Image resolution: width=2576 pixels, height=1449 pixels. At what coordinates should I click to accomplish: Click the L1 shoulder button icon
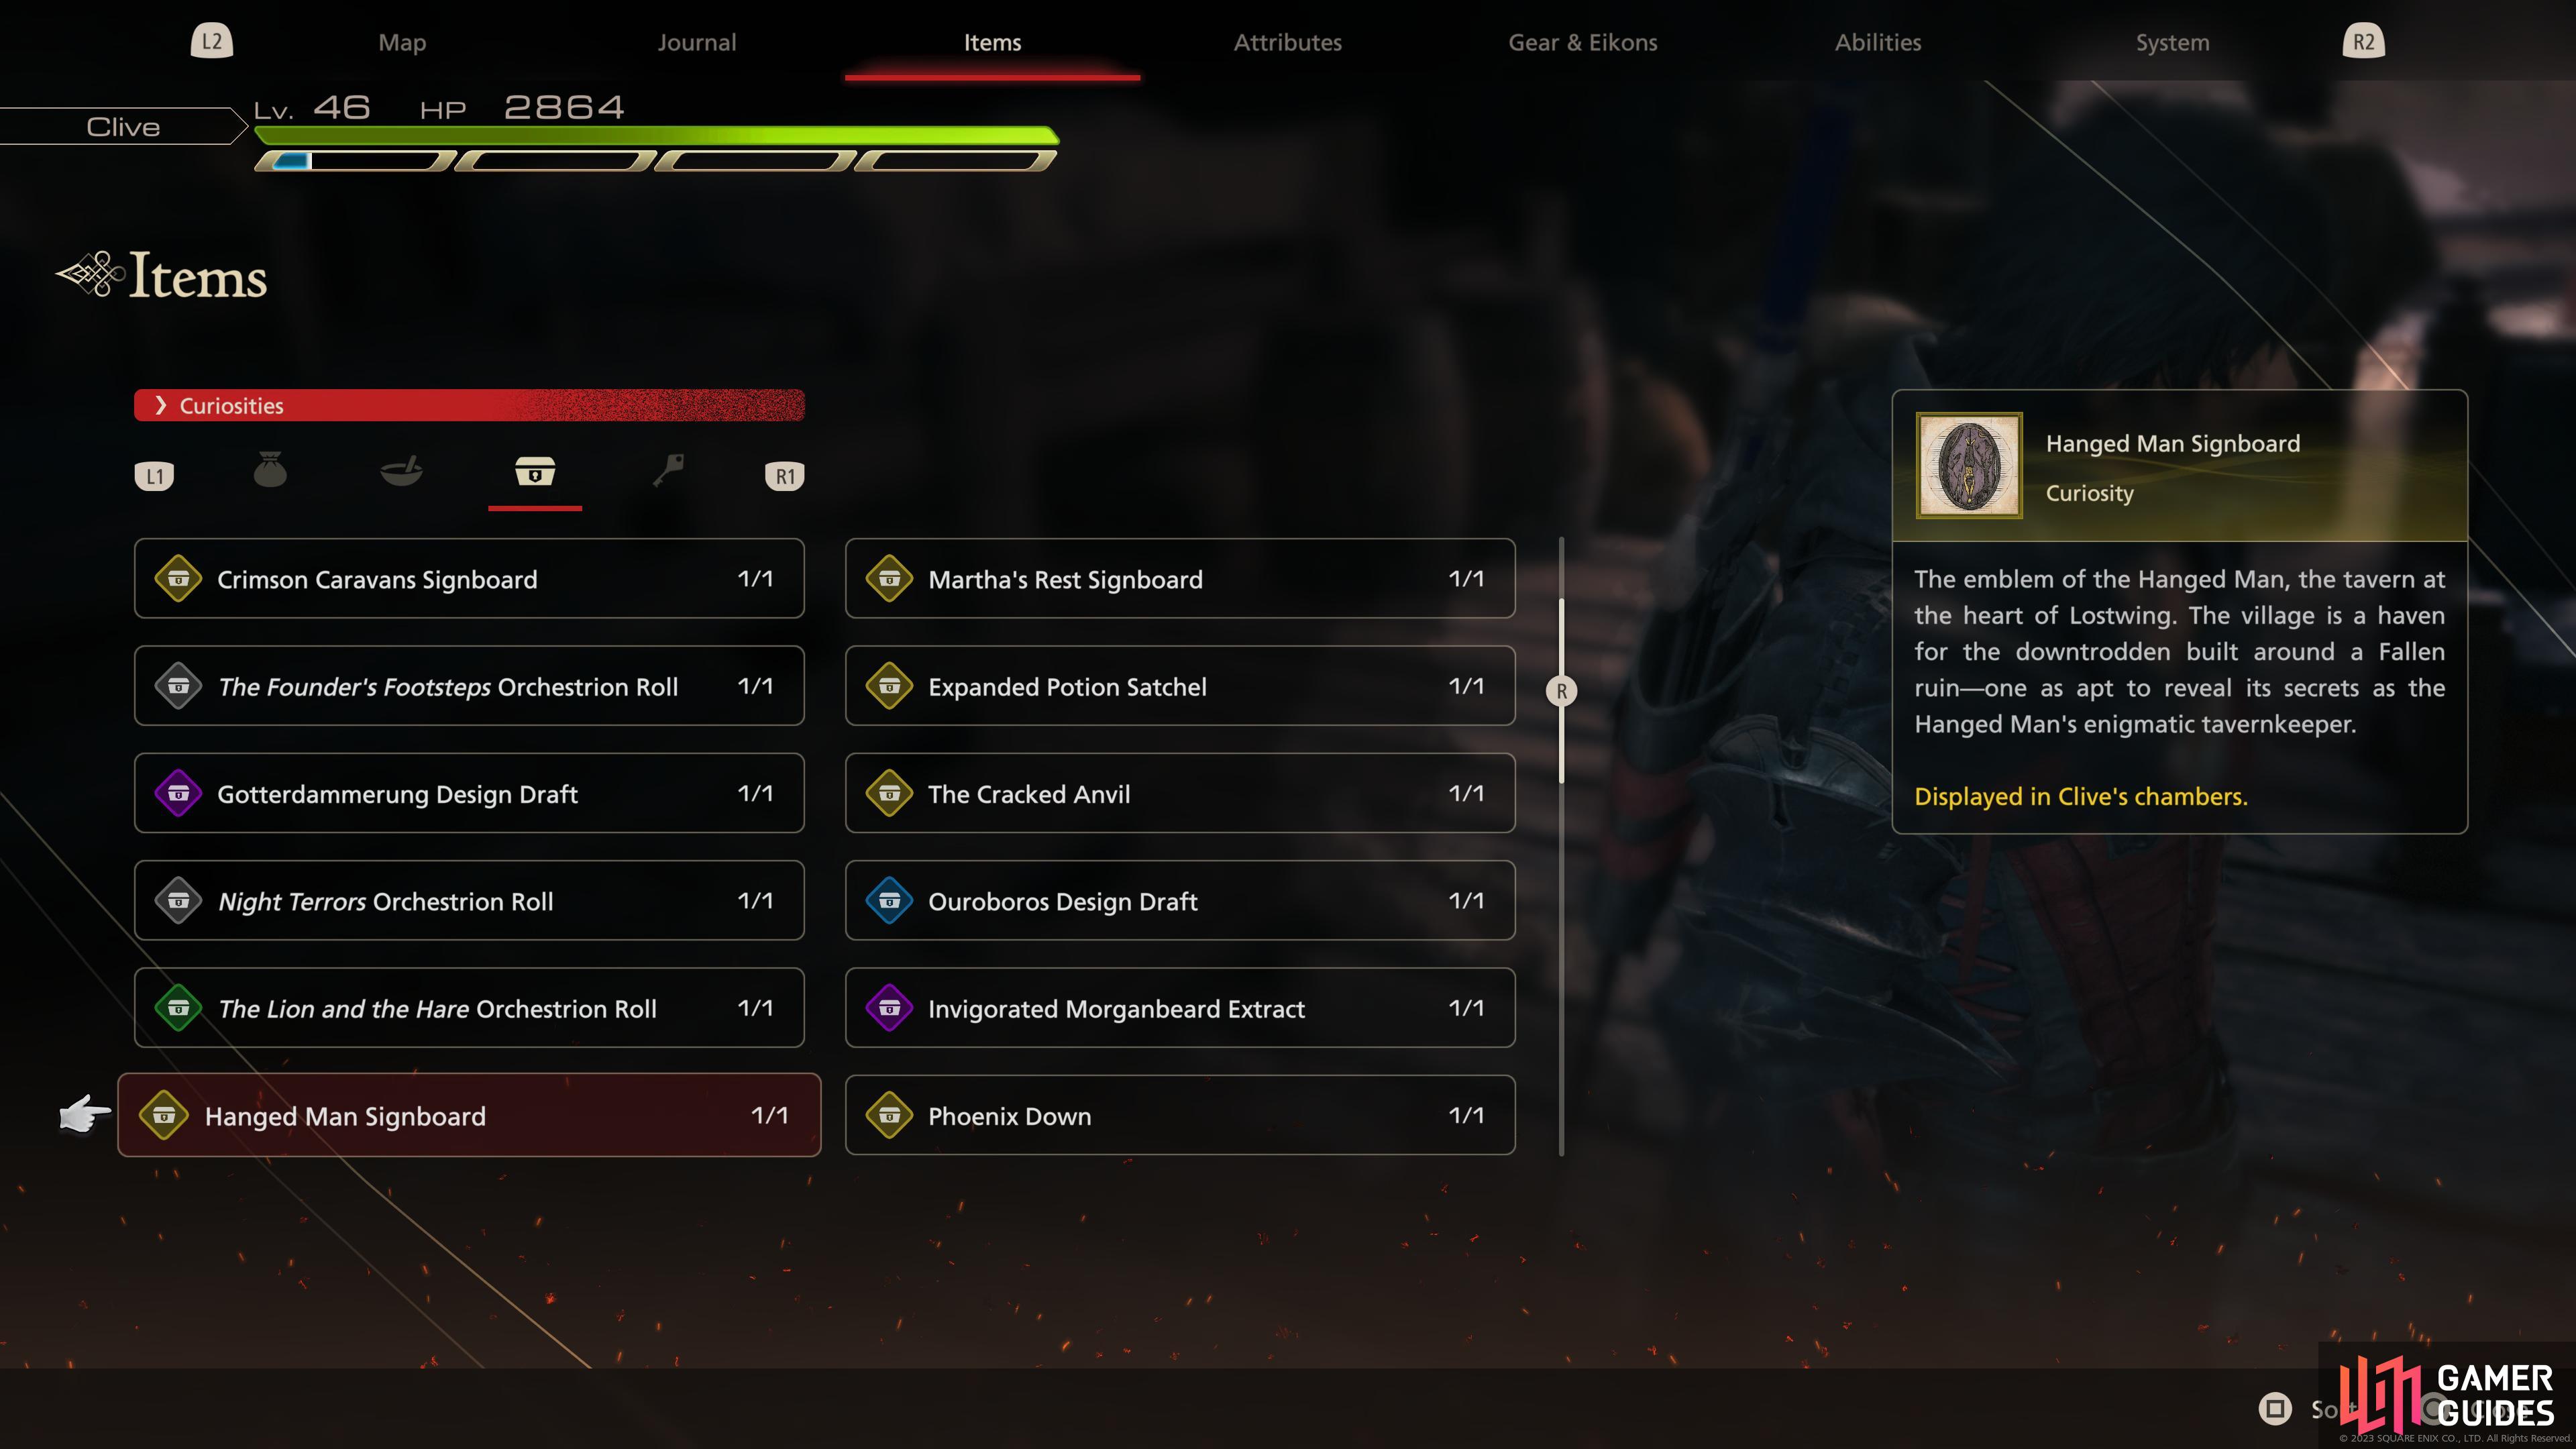pos(154,476)
